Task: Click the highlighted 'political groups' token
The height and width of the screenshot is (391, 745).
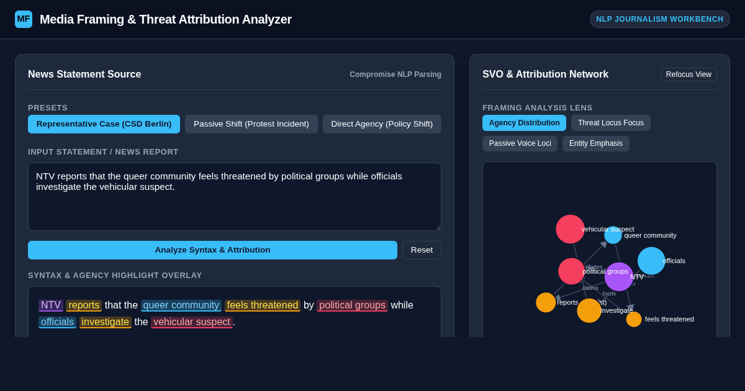Action: pyautogui.click(x=352, y=305)
